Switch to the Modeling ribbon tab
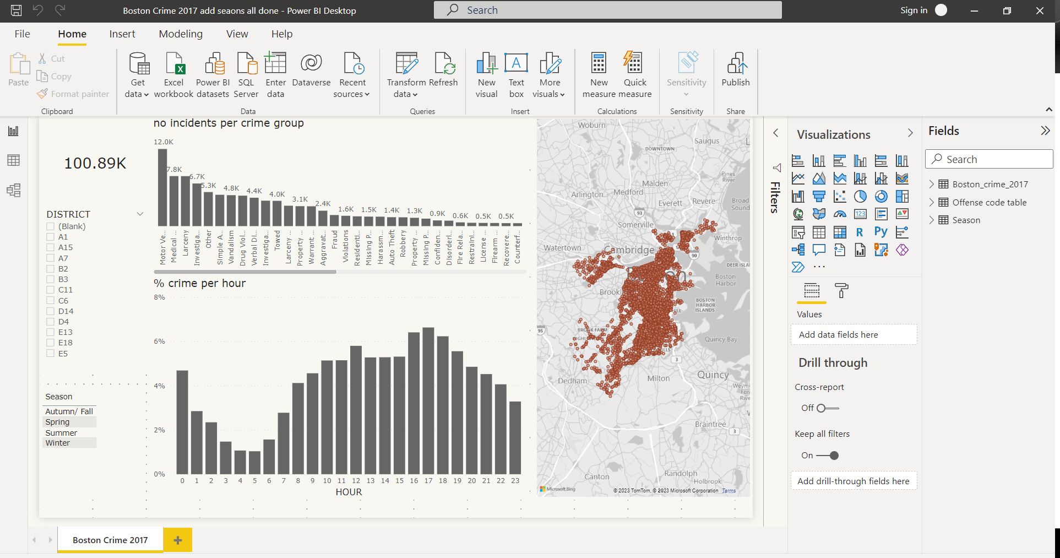The width and height of the screenshot is (1060, 558). [180, 34]
